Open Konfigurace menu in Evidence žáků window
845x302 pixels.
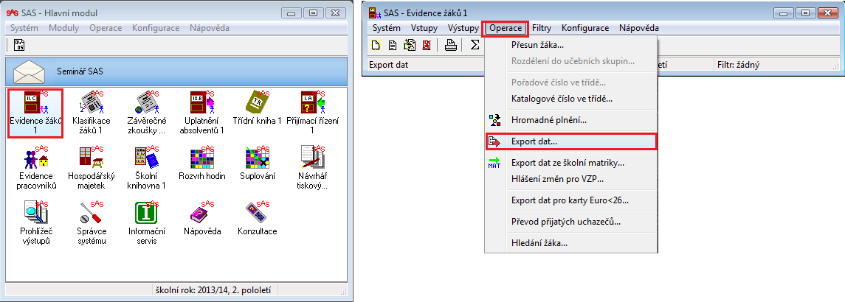click(585, 28)
